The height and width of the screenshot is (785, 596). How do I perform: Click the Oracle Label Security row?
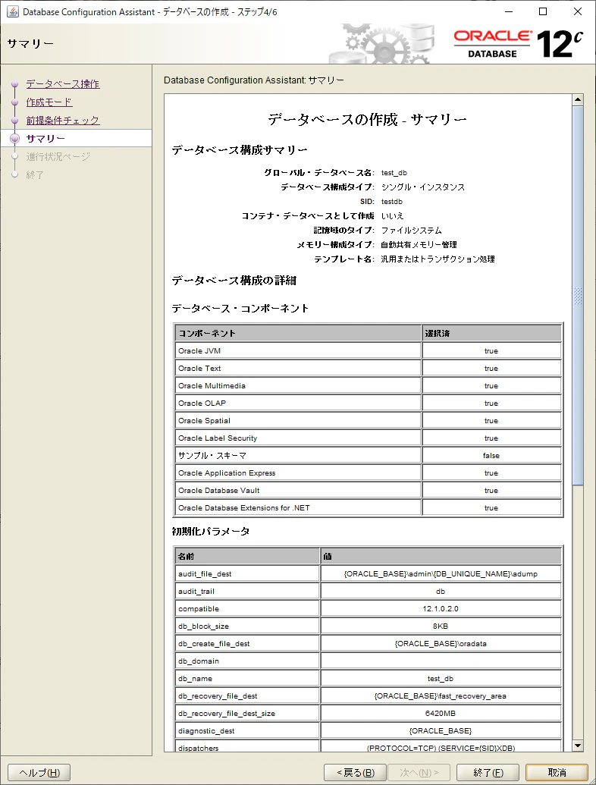tap(369, 438)
